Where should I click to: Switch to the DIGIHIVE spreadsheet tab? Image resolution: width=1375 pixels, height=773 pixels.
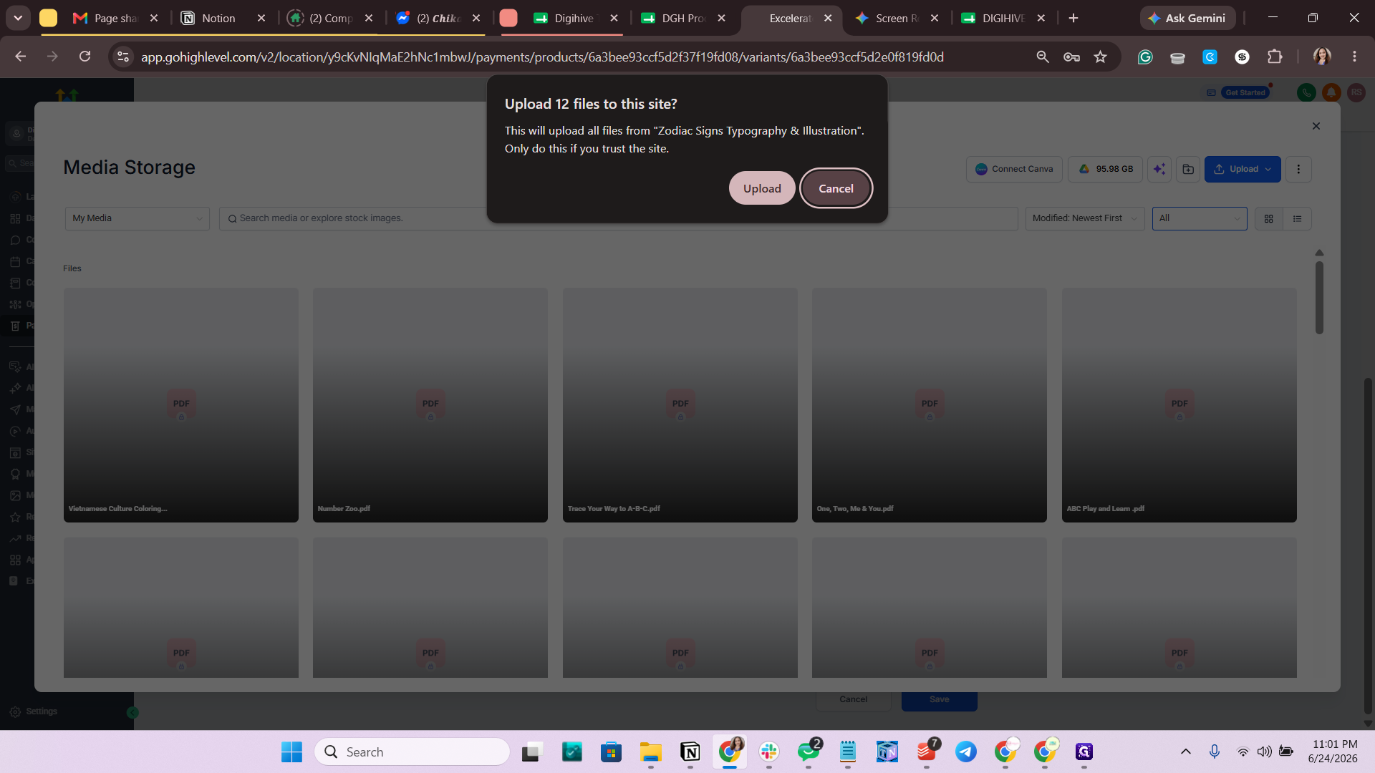coord(1003,18)
